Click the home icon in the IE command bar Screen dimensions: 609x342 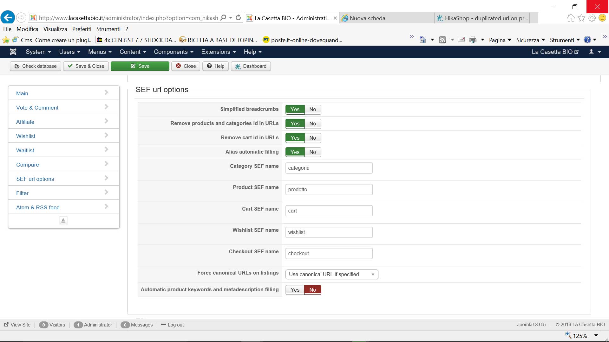click(x=422, y=40)
